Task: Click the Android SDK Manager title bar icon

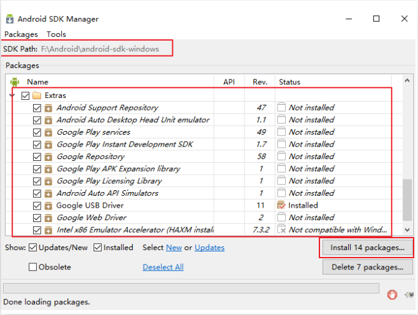Action: click(10, 19)
